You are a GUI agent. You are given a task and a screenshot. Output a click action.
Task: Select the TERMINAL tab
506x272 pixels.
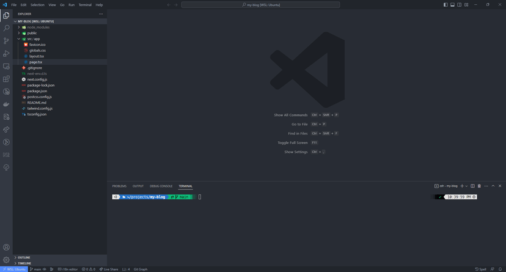(x=186, y=186)
